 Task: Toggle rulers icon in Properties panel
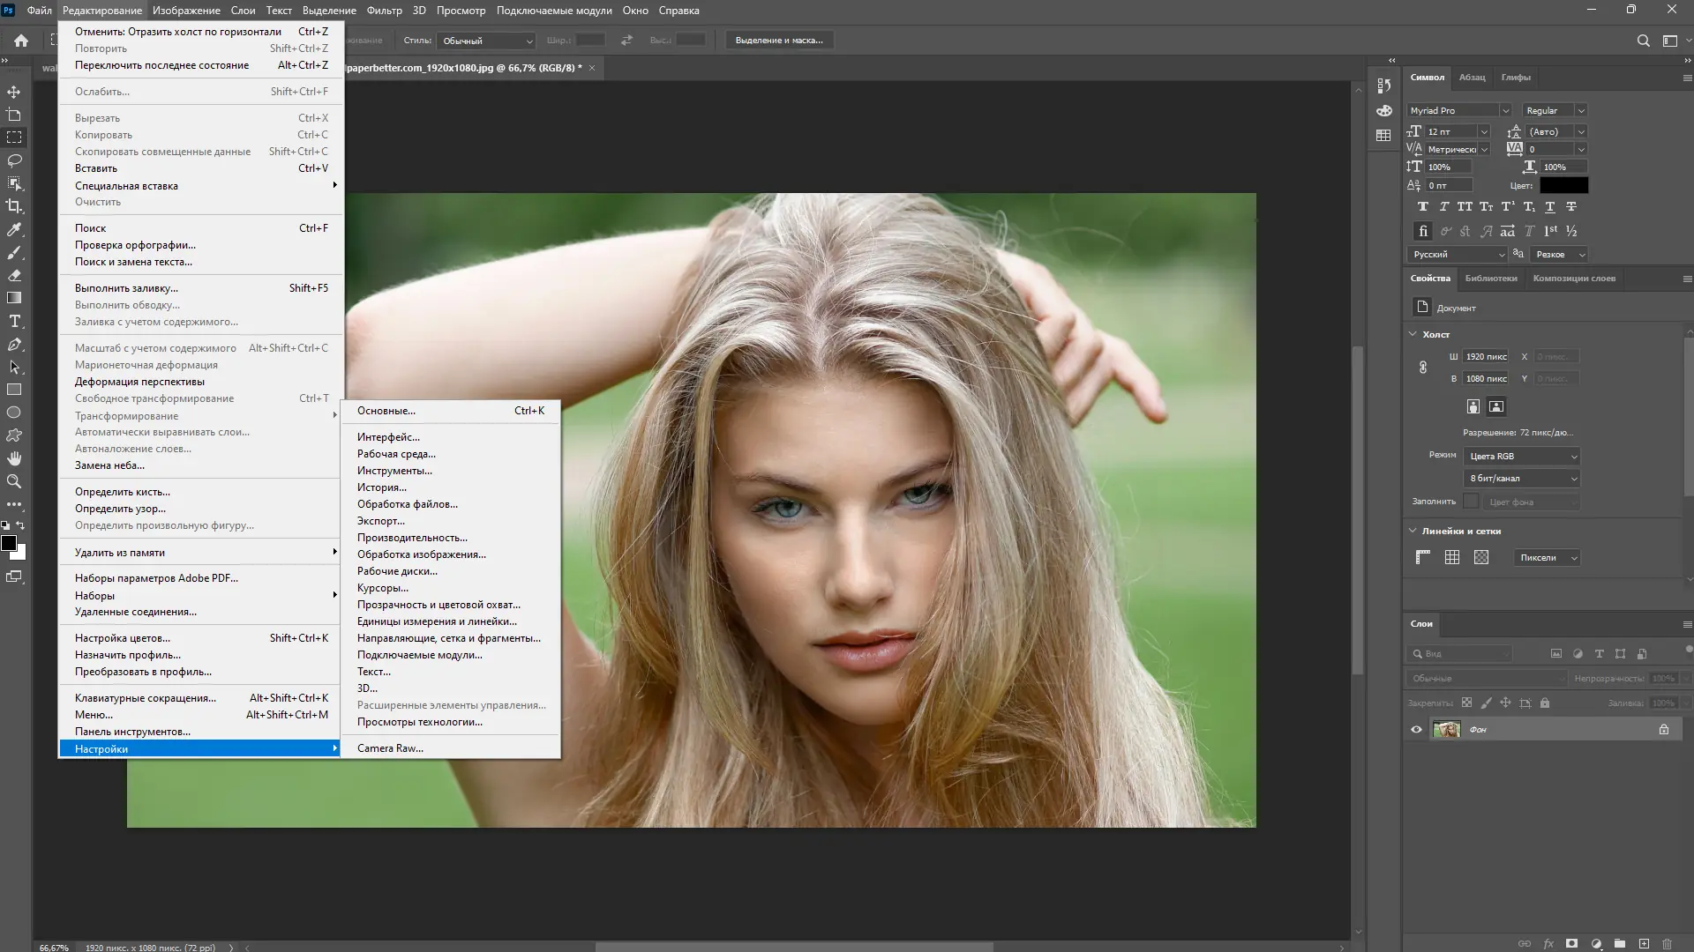tap(1422, 557)
